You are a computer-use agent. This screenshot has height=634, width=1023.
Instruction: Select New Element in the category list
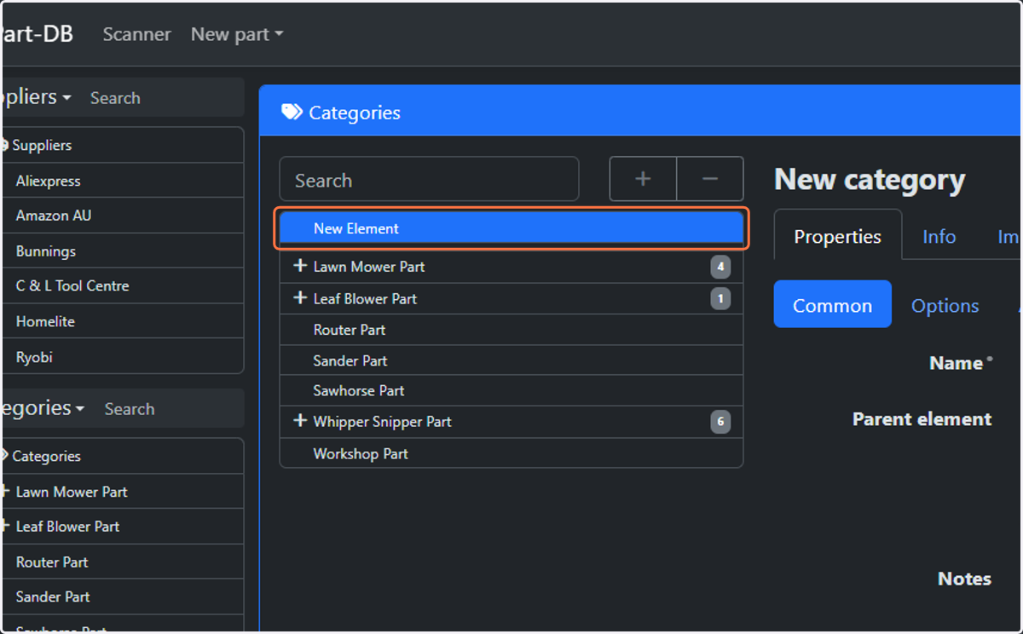[x=511, y=228]
